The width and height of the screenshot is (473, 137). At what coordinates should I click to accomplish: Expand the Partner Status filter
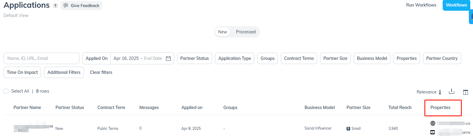pos(195,58)
